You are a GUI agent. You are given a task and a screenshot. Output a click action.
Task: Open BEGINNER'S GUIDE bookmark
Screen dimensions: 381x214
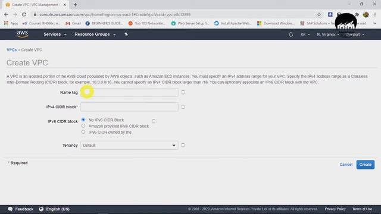[x=105, y=23]
